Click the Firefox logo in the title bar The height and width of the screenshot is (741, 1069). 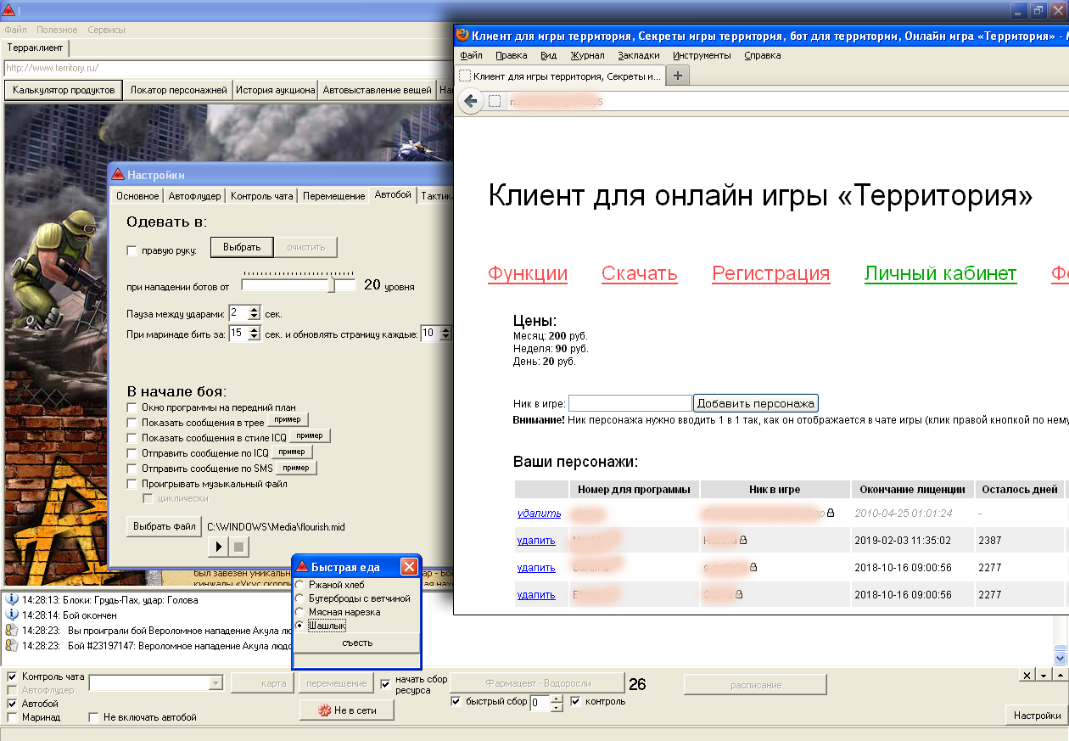[x=462, y=35]
